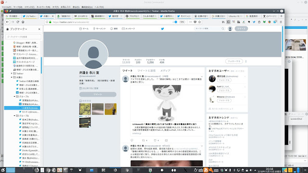Click the ツイート button under the profile bio
Screen dimensions: 308x173
point(98,94)
